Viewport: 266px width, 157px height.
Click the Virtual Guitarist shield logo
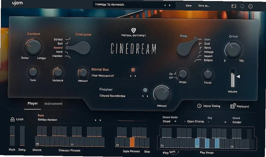pos(133,30)
